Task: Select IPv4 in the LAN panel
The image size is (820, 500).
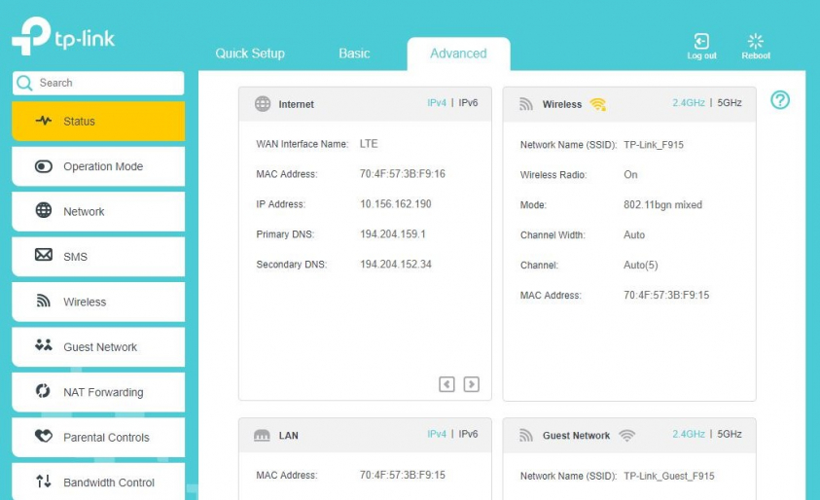Action: [x=437, y=435]
